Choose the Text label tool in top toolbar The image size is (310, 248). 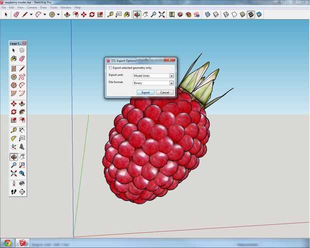(118, 14)
